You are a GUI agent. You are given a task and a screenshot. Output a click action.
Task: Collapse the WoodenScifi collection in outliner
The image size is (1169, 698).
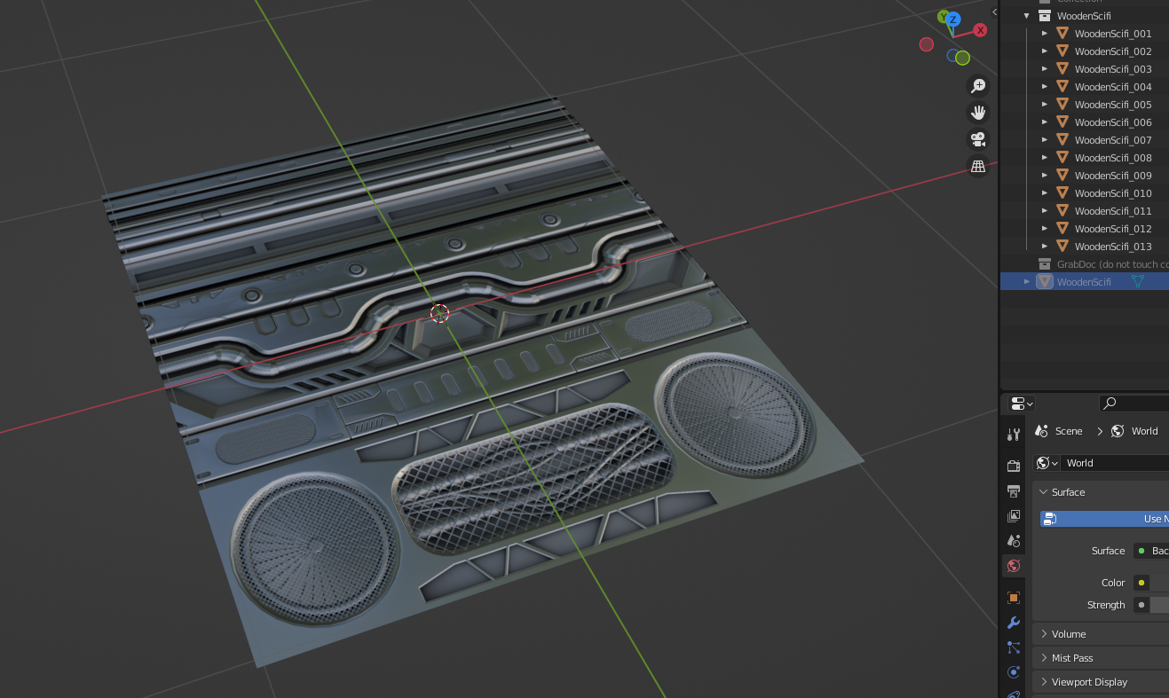1027,16
